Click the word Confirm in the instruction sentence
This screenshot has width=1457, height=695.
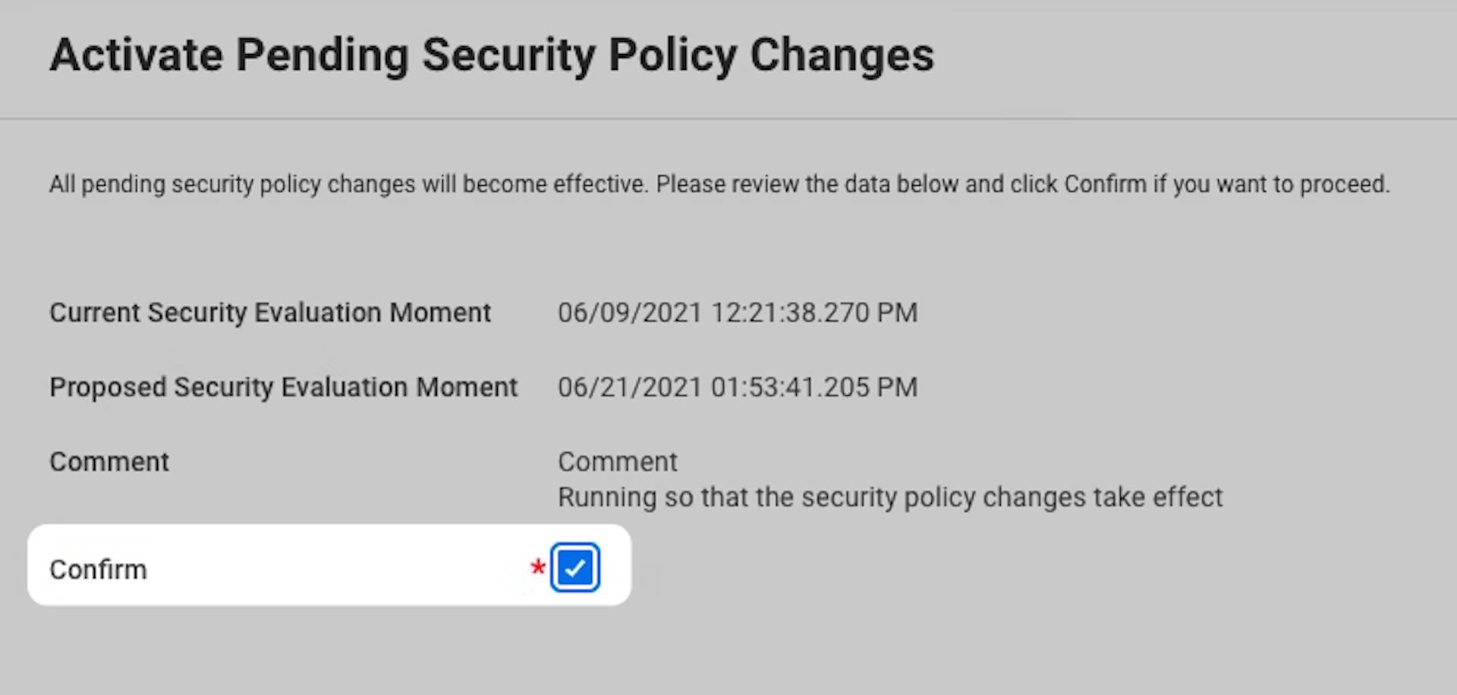[x=1105, y=184]
